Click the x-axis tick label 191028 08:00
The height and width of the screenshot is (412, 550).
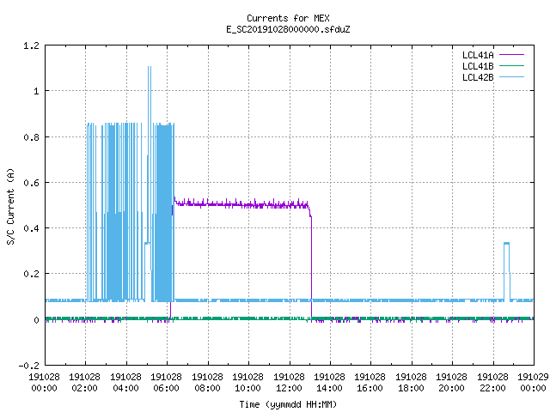point(207,383)
